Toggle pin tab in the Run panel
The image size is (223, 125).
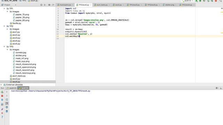2,109
